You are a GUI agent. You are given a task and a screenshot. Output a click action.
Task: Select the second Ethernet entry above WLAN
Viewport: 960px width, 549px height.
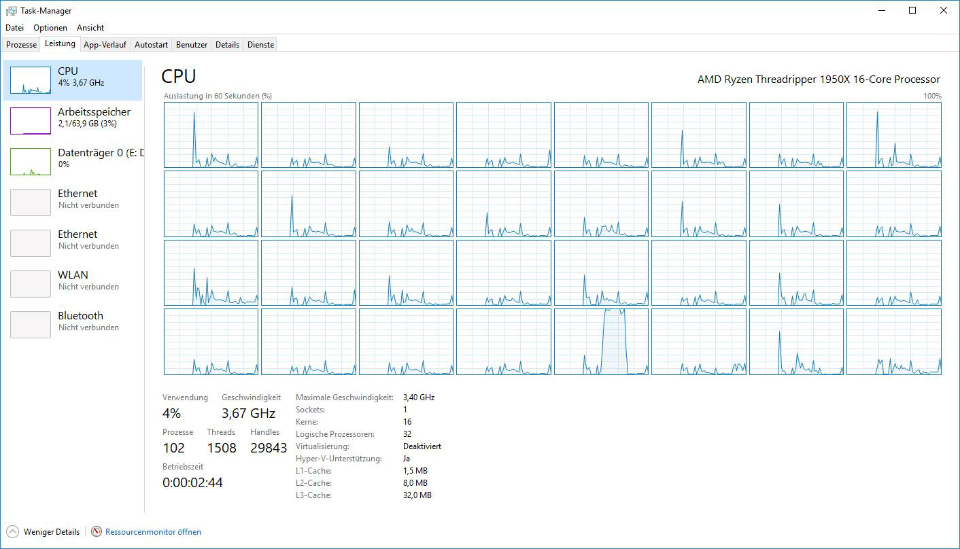point(73,243)
